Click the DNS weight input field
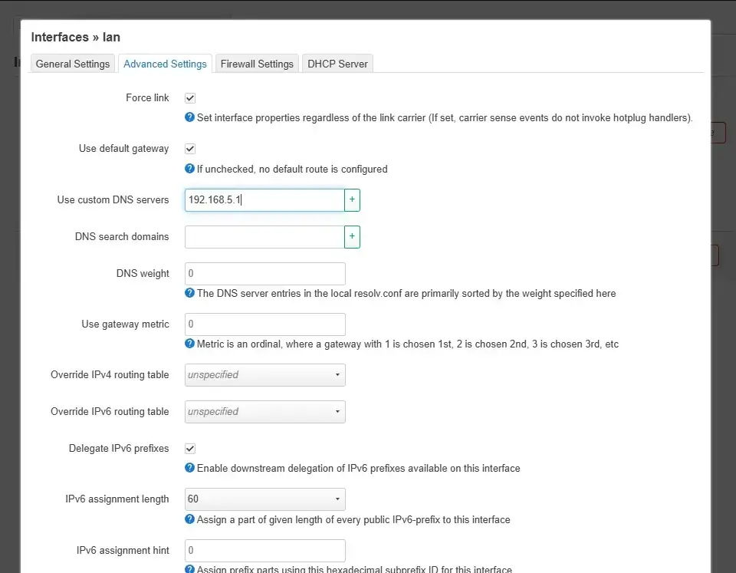The image size is (736, 573). pos(264,274)
